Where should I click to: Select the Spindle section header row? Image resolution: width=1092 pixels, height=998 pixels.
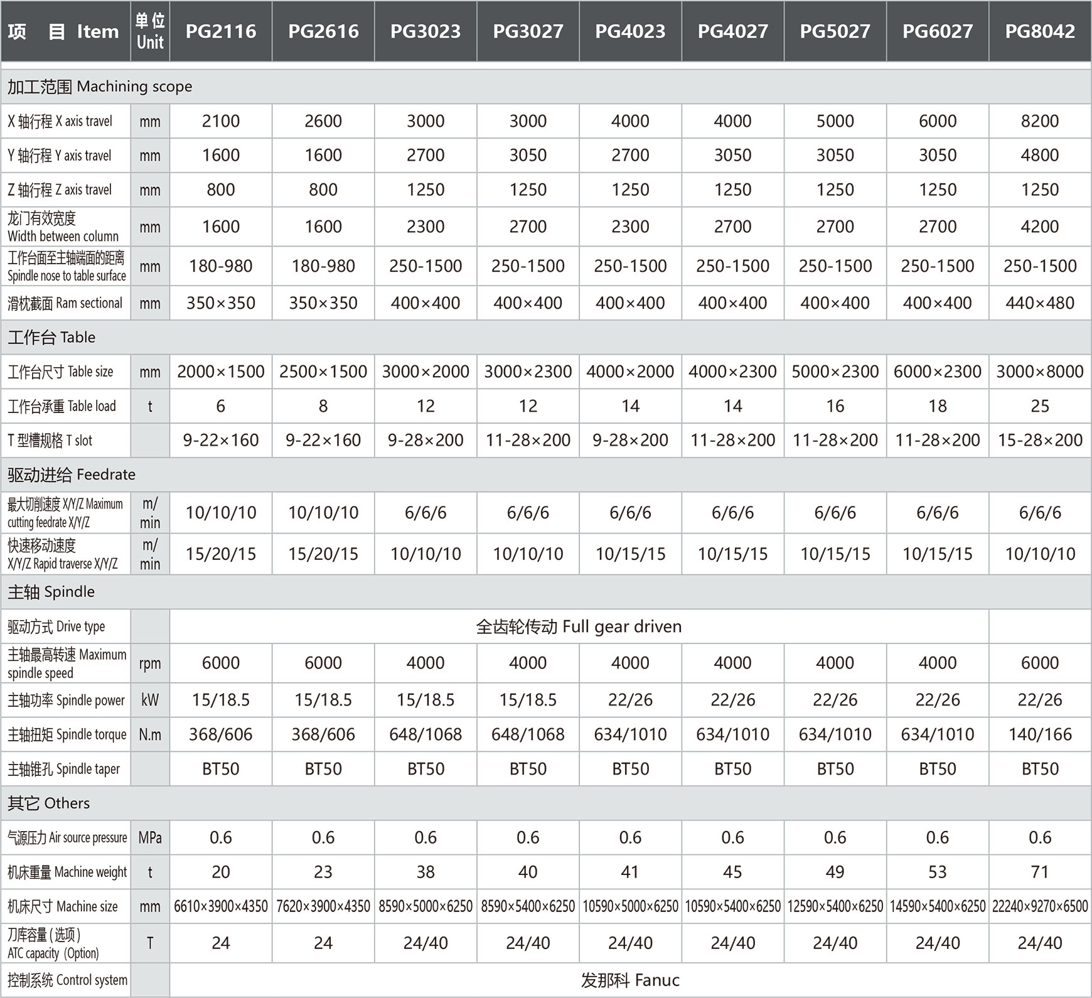coord(51,592)
